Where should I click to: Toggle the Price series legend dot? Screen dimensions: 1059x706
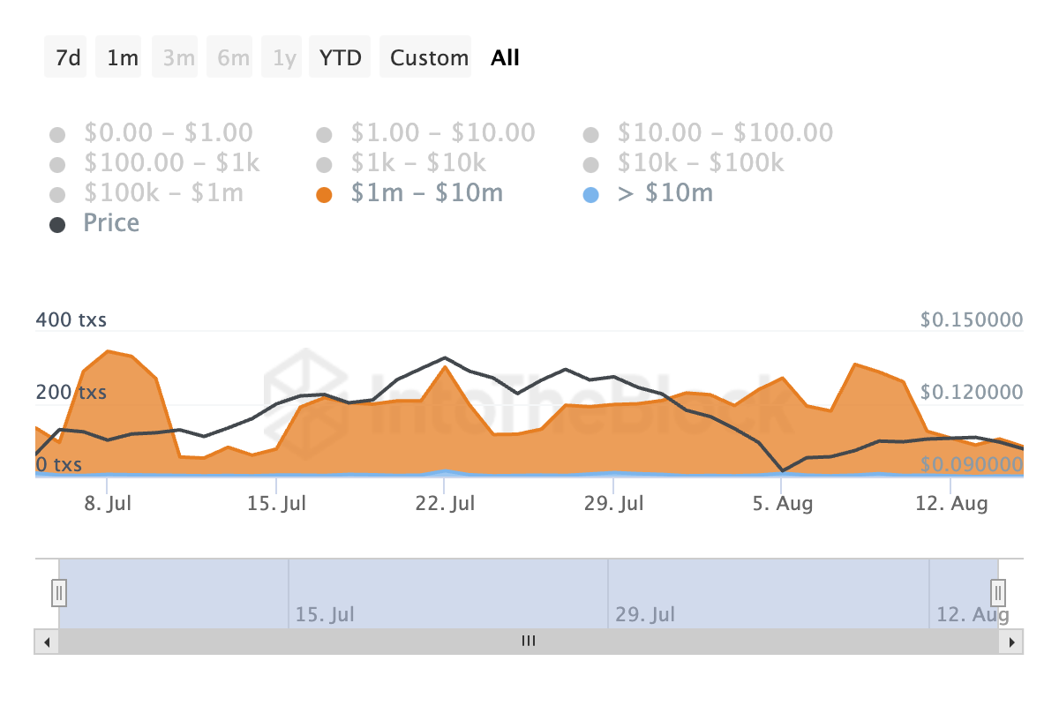coord(57,225)
